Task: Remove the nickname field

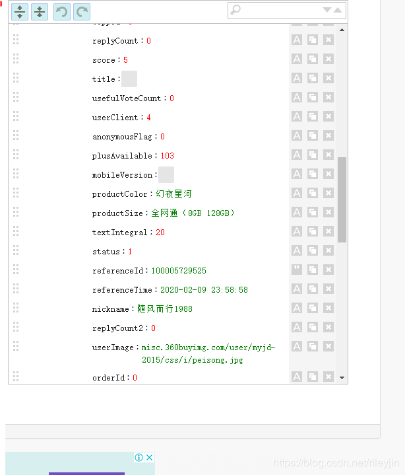Action: point(328,308)
